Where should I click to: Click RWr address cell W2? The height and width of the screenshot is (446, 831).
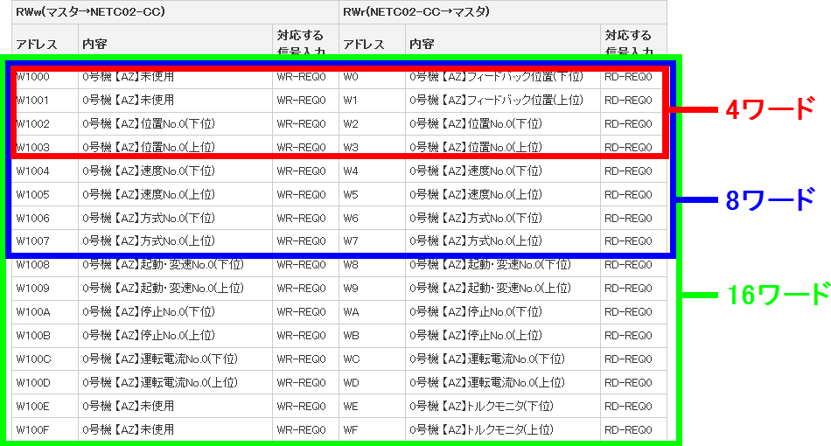372,124
